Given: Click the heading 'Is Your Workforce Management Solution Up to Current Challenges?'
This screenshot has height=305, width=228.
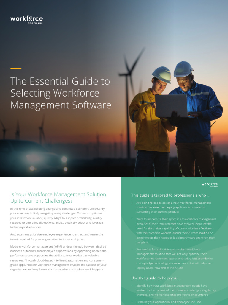Looking at the screenshot, I should point(58,197).
